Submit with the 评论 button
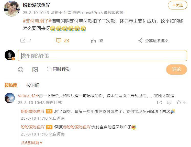 point(176,70)
